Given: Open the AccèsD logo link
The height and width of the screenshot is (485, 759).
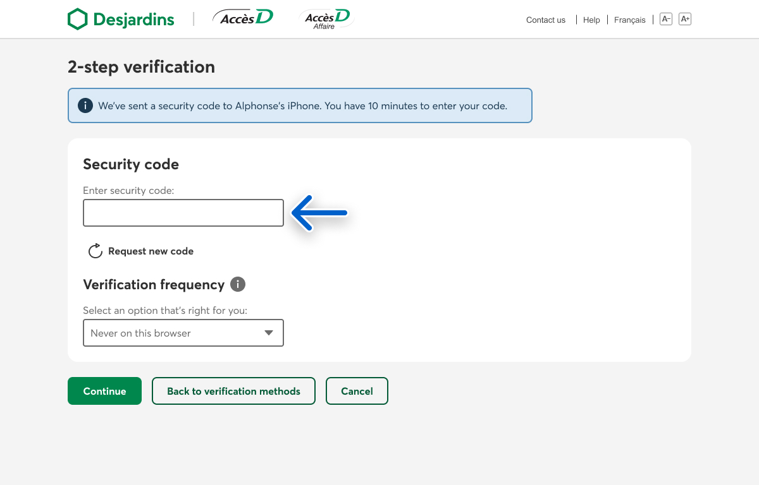Looking at the screenshot, I should pos(243,18).
